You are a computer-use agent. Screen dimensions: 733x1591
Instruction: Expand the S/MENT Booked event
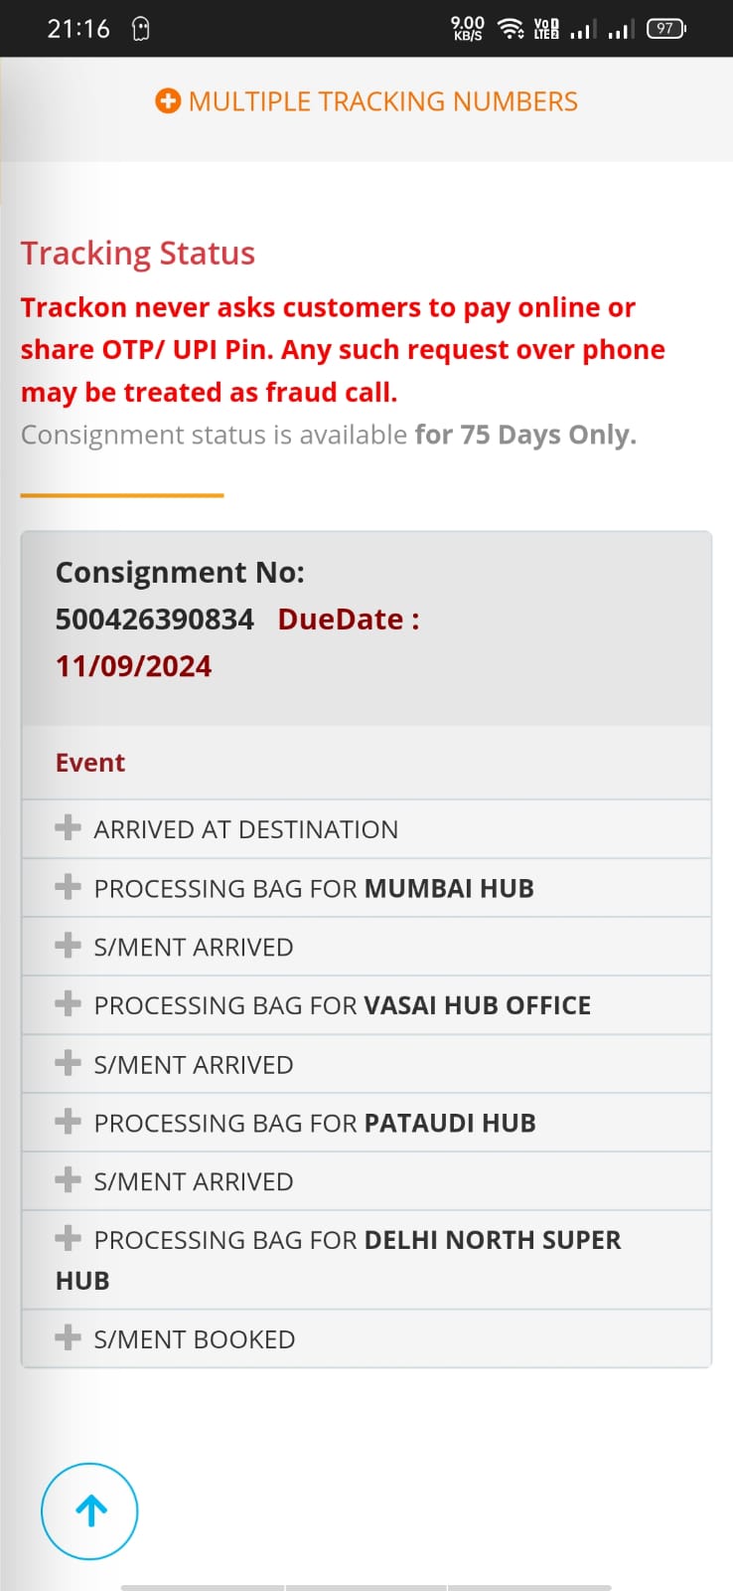[x=194, y=1339]
